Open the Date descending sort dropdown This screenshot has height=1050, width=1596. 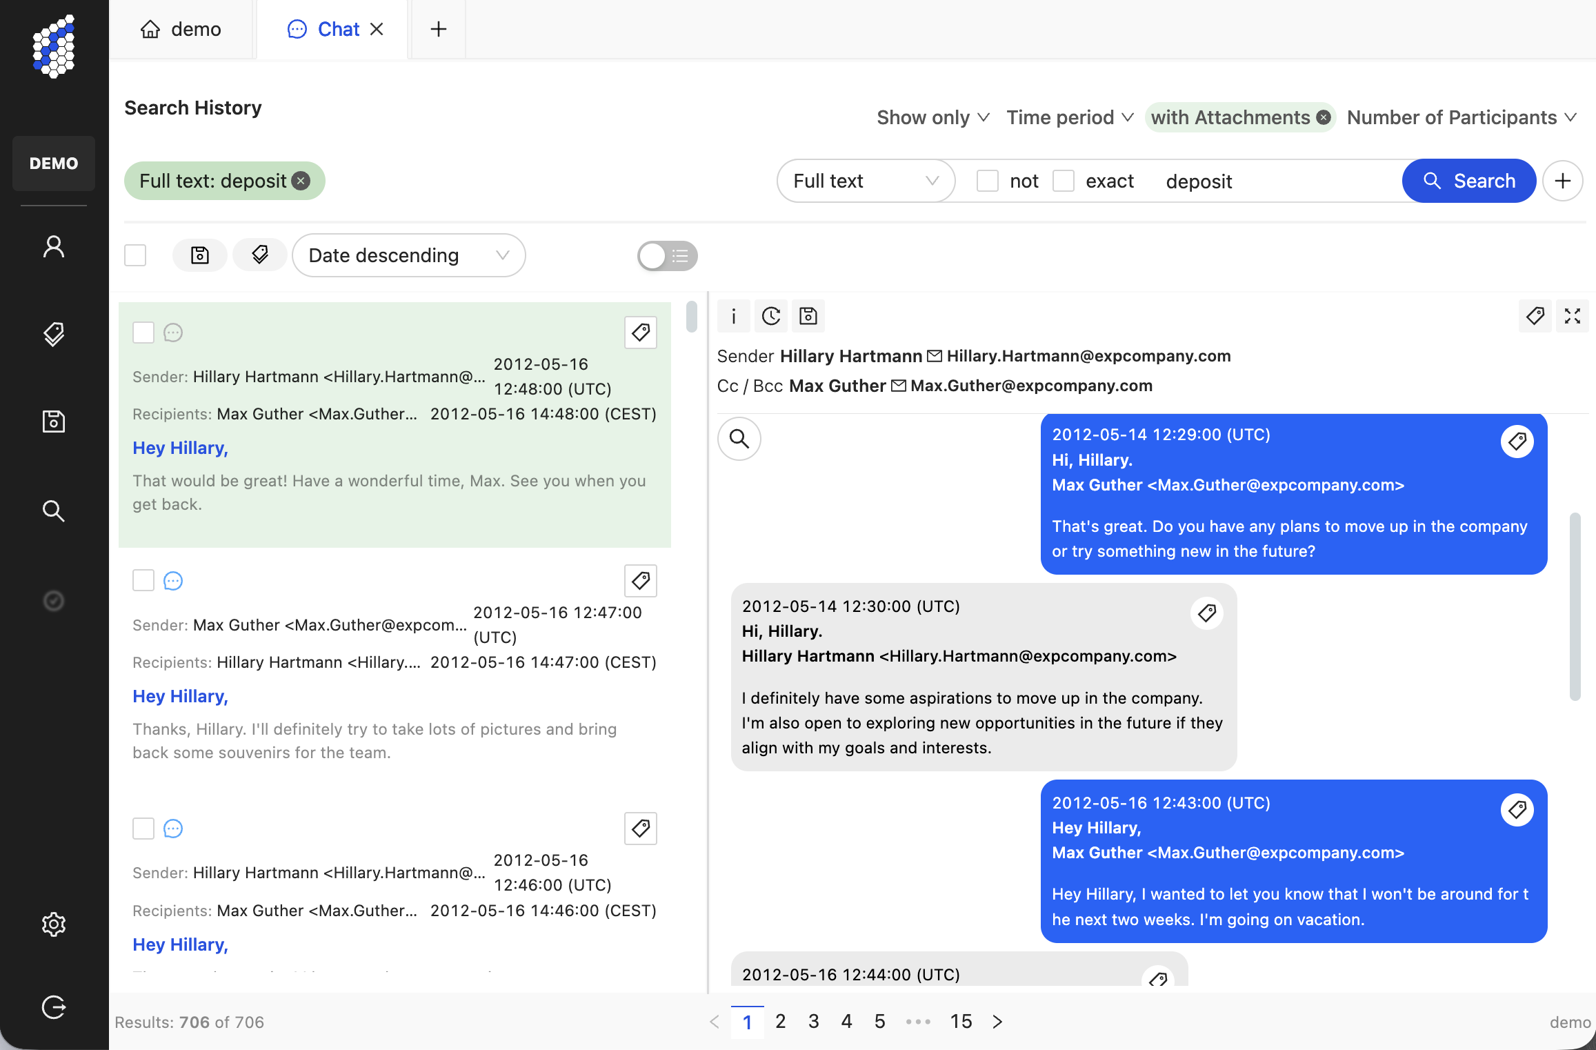click(x=408, y=255)
